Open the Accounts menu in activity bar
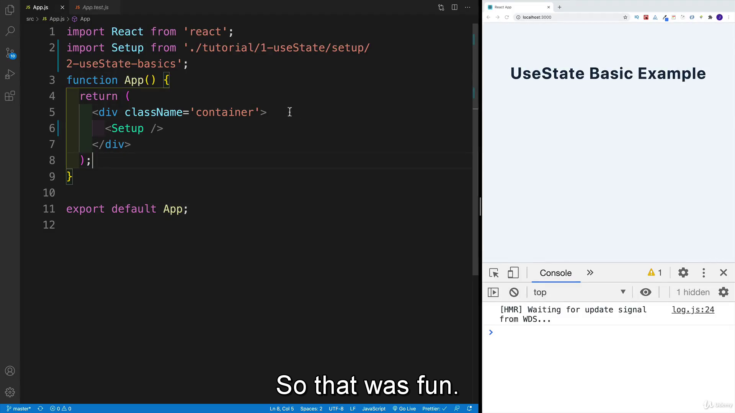The image size is (735, 413). click(x=10, y=371)
